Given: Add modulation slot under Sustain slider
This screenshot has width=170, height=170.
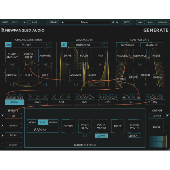Looking at the screenshot, I should tap(145, 85).
